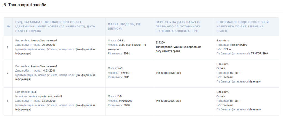Click the 'Інформація щодо особи' column header

(x=242, y=26)
